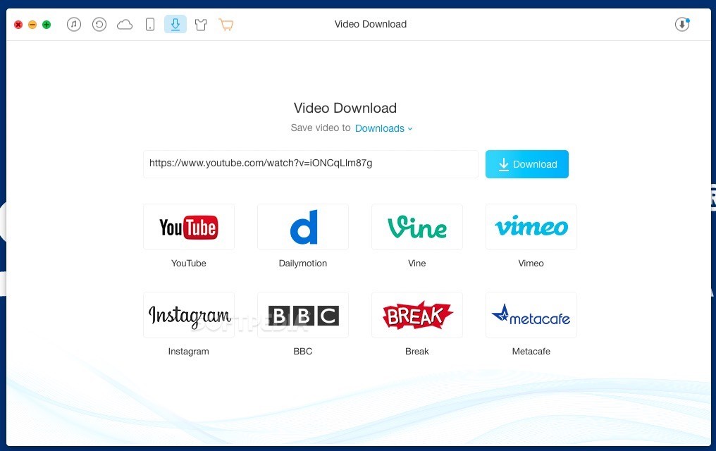Click the blue Download button
The height and width of the screenshot is (451, 716).
[527, 164]
